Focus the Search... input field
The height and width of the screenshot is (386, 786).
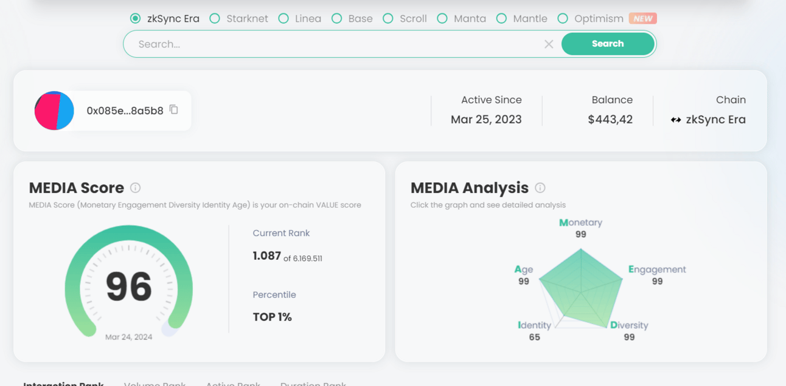click(335, 44)
